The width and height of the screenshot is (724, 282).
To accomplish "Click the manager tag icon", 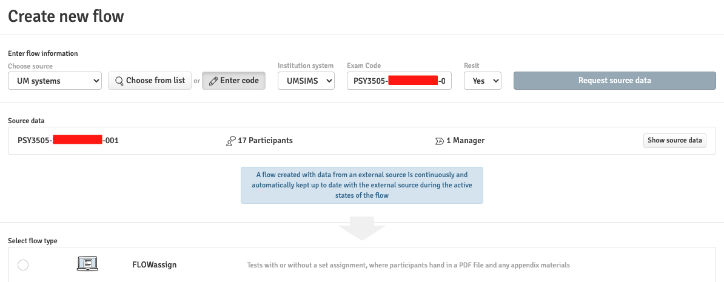I will pyautogui.click(x=440, y=141).
